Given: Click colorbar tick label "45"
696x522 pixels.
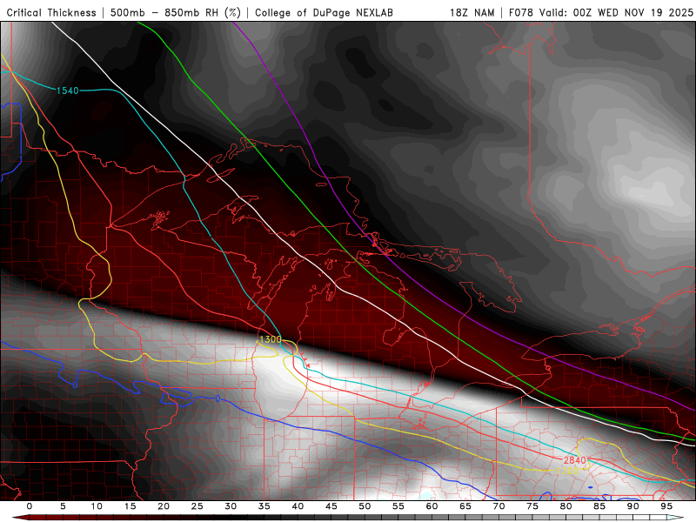Looking at the screenshot, I should click(331, 506).
